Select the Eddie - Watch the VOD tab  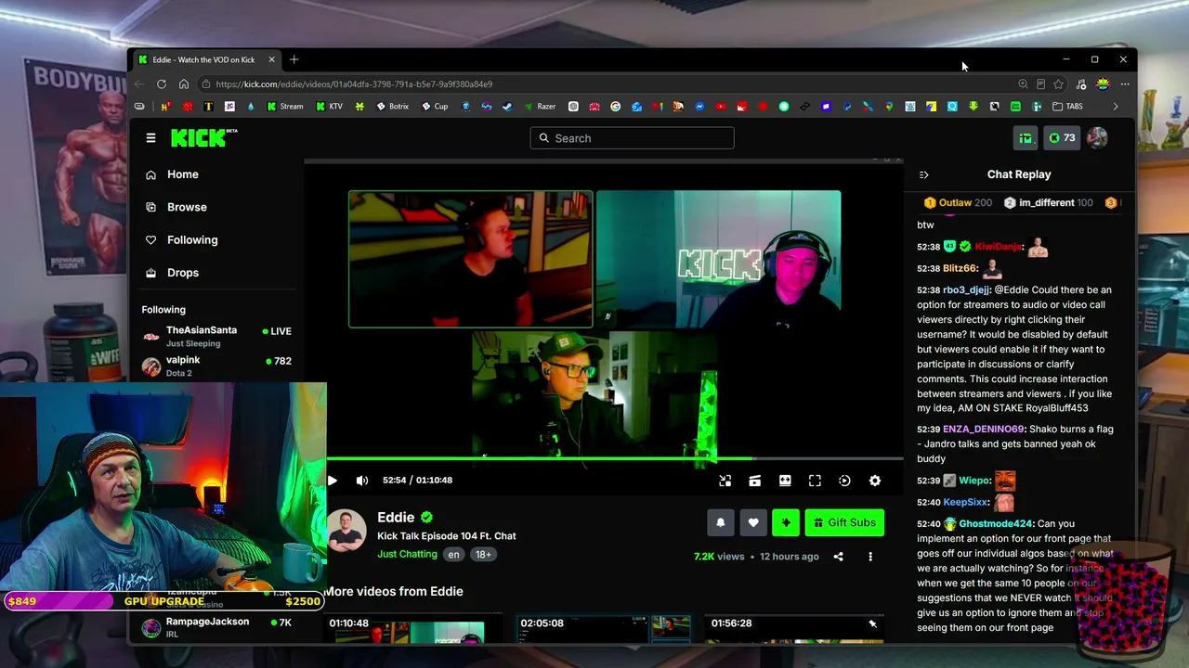205,59
